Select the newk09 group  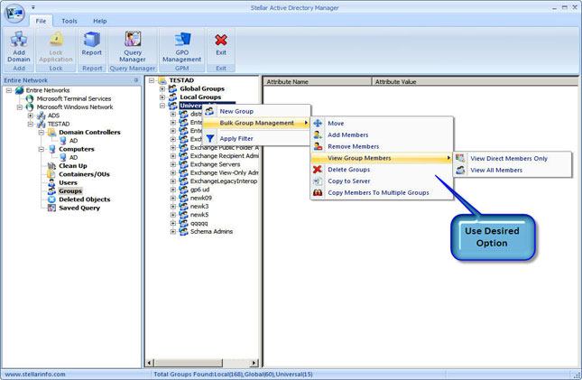201,198
